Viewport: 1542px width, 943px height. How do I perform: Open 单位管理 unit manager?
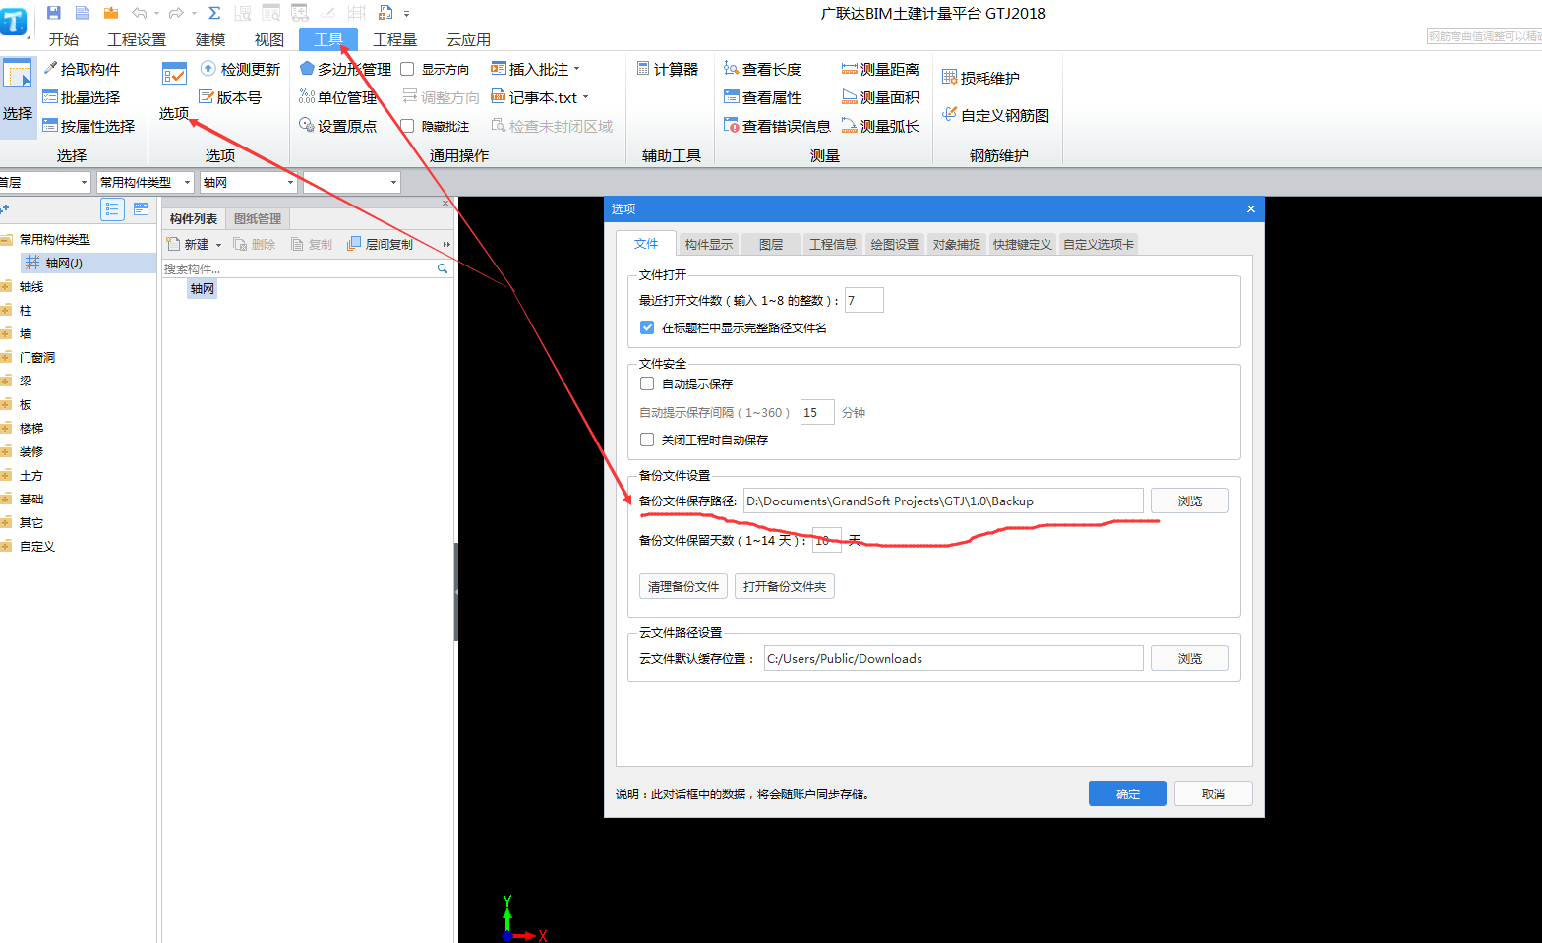pos(338,97)
